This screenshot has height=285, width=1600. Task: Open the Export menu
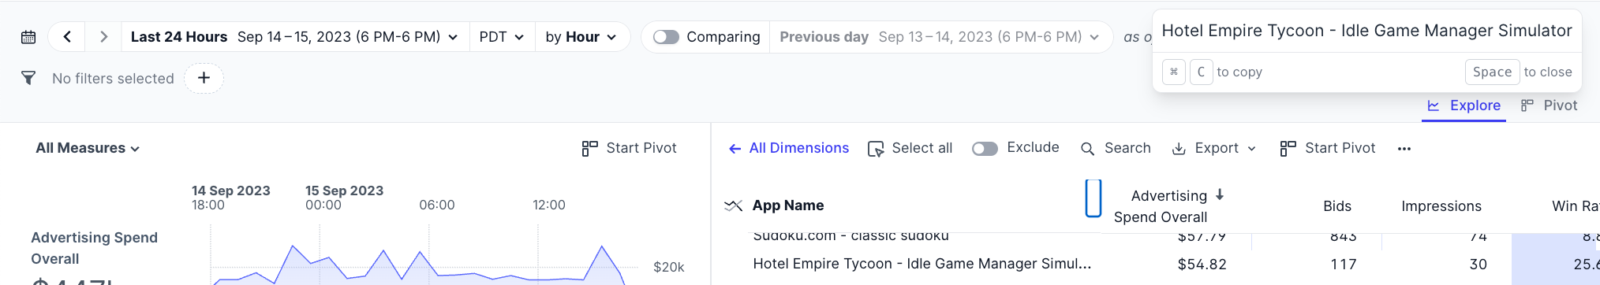click(1214, 148)
